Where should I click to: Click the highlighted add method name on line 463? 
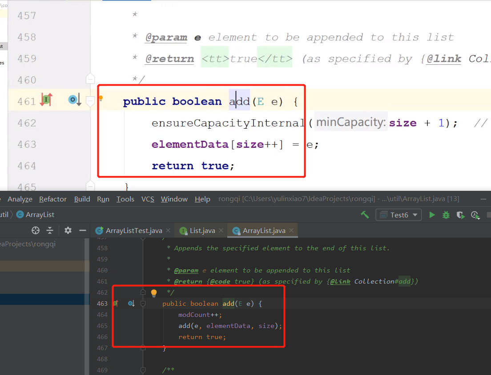point(228,304)
